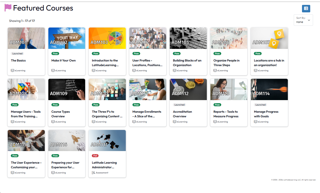
Task: Click the eLearning icon on The Basics card
Action: click(x=12, y=71)
